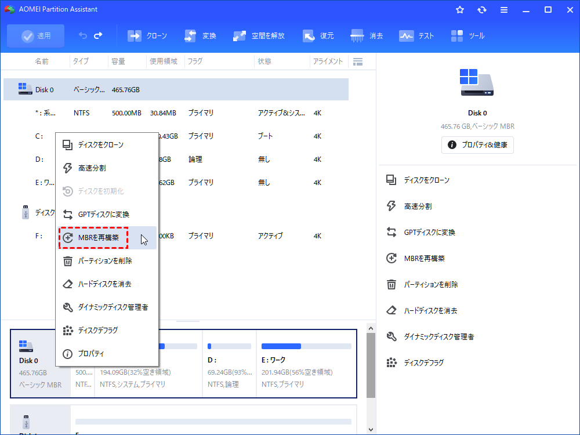Choose パーティションを削除 in the context menu

pyautogui.click(x=107, y=261)
